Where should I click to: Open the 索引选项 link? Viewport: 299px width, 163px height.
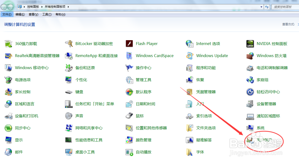click(x=204, y=116)
